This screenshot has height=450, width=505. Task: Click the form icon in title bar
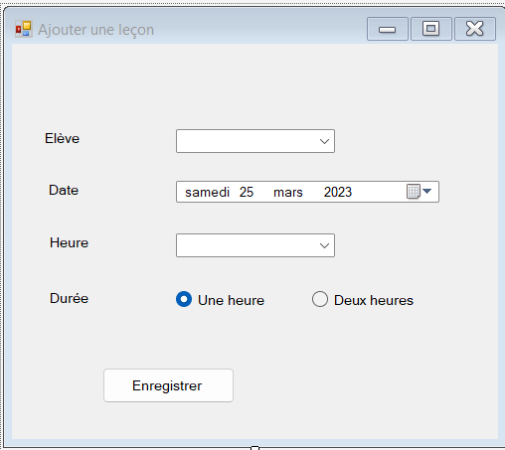pyautogui.click(x=24, y=29)
